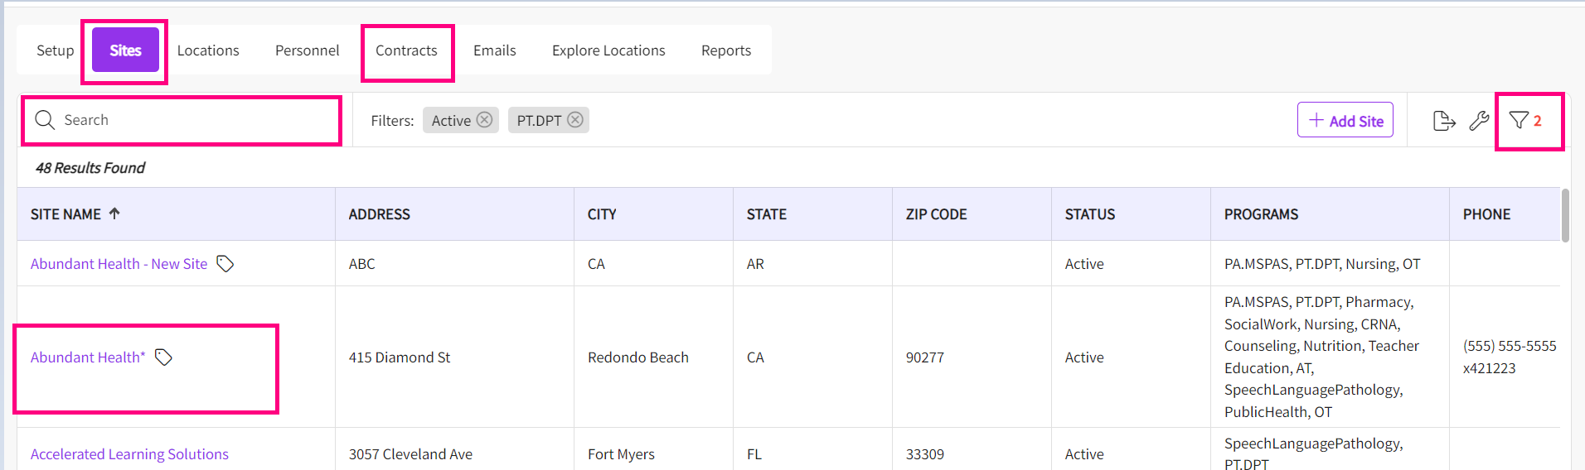The width and height of the screenshot is (1585, 470).
Task: Click the tag icon beside Abundant Health*
Action: tap(164, 357)
